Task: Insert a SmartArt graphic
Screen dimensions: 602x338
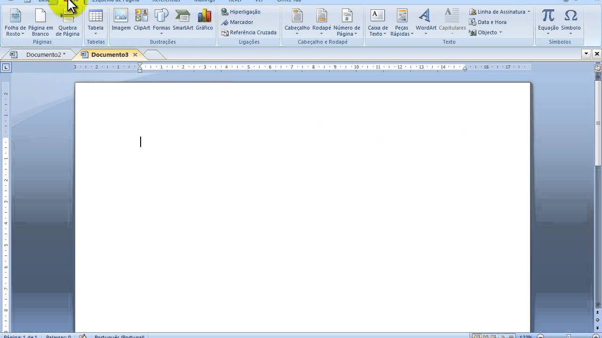Action: tap(183, 21)
